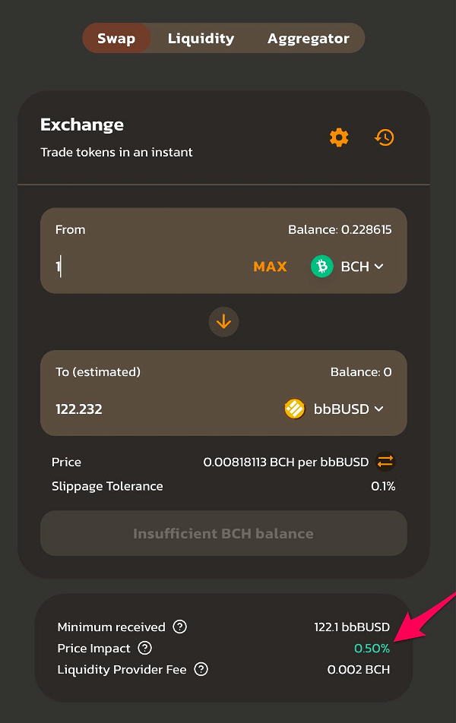Screen dimensions: 456x723
Task: Click the bbBUSD token logo
Action: click(294, 409)
